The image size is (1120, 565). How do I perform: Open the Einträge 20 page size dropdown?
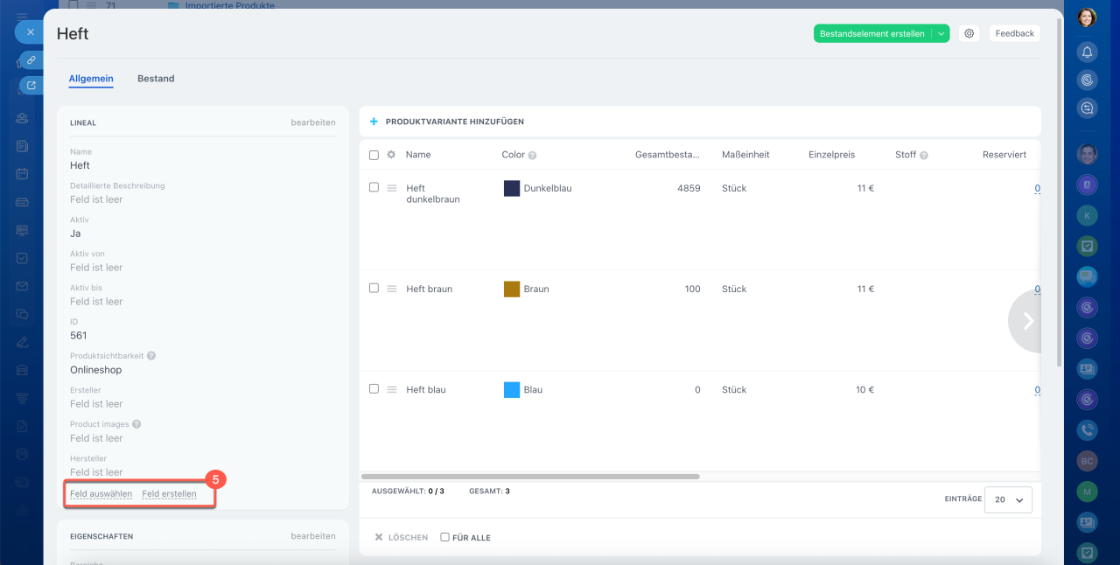coord(1008,499)
